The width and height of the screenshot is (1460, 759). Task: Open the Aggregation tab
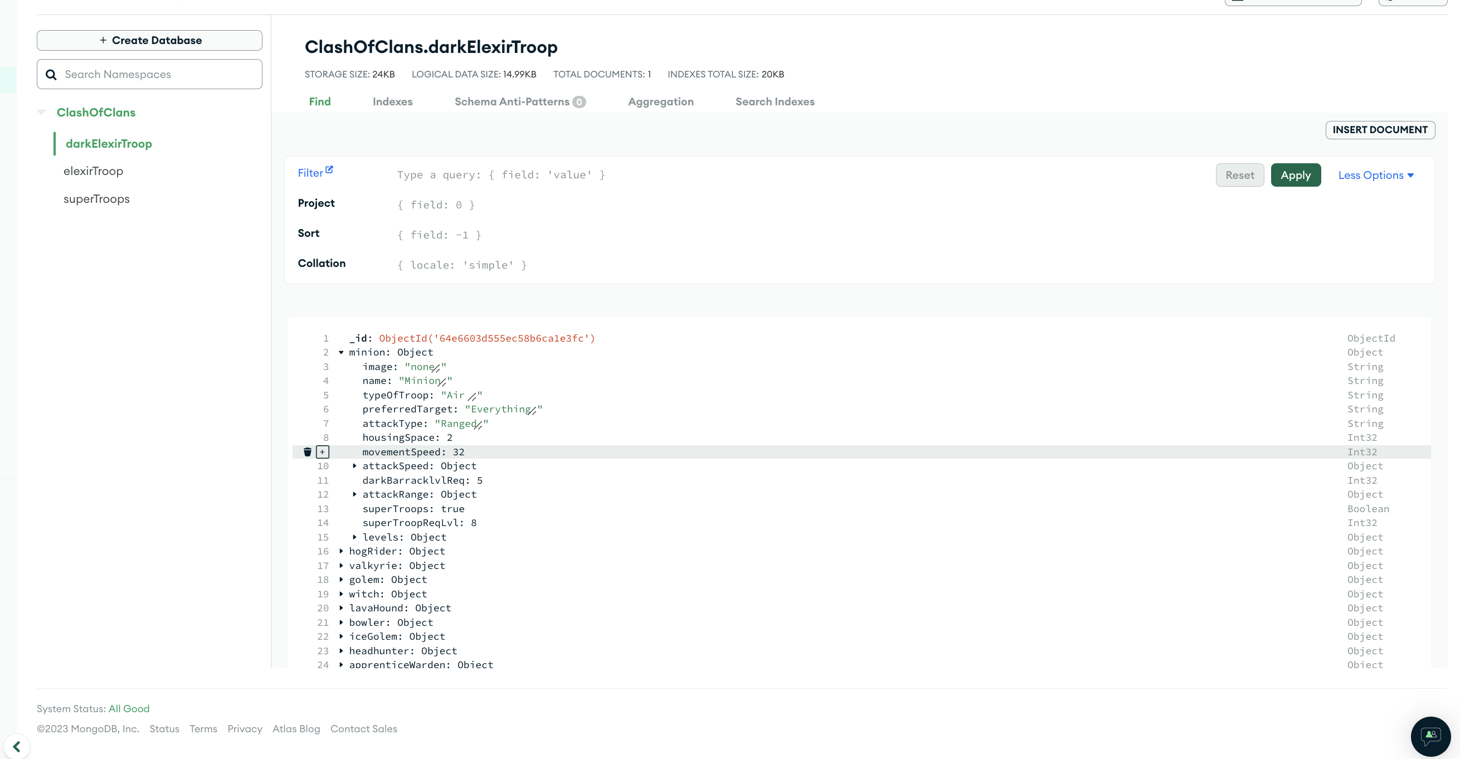click(660, 101)
